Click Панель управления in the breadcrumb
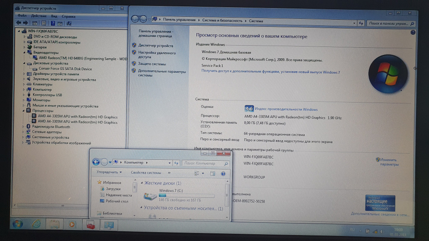The height and width of the screenshot is (241, 429). click(x=179, y=20)
